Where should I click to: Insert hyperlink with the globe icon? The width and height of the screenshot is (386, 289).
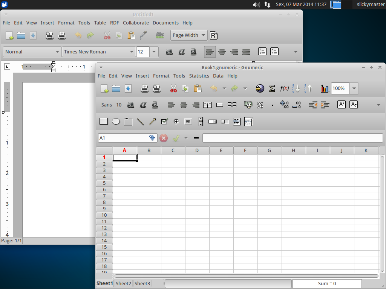[x=260, y=89]
